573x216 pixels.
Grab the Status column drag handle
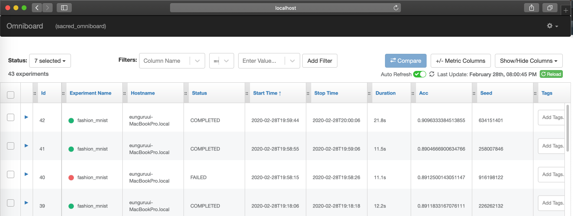pos(186,93)
